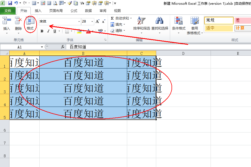Switch to the 插入 ribbon tab

tap(38, 11)
